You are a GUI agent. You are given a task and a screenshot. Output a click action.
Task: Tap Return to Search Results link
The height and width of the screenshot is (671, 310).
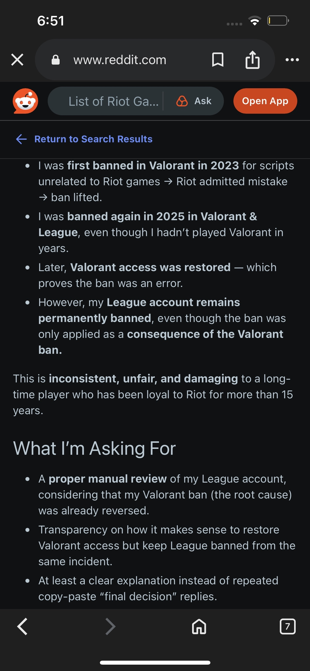click(x=93, y=139)
